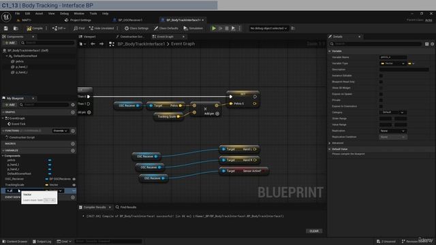Toggle Blueprint Read Only checkbox
The image size is (436, 245).
381,82
